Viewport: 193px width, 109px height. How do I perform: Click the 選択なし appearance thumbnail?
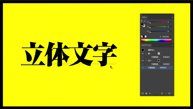[x=143, y=50]
